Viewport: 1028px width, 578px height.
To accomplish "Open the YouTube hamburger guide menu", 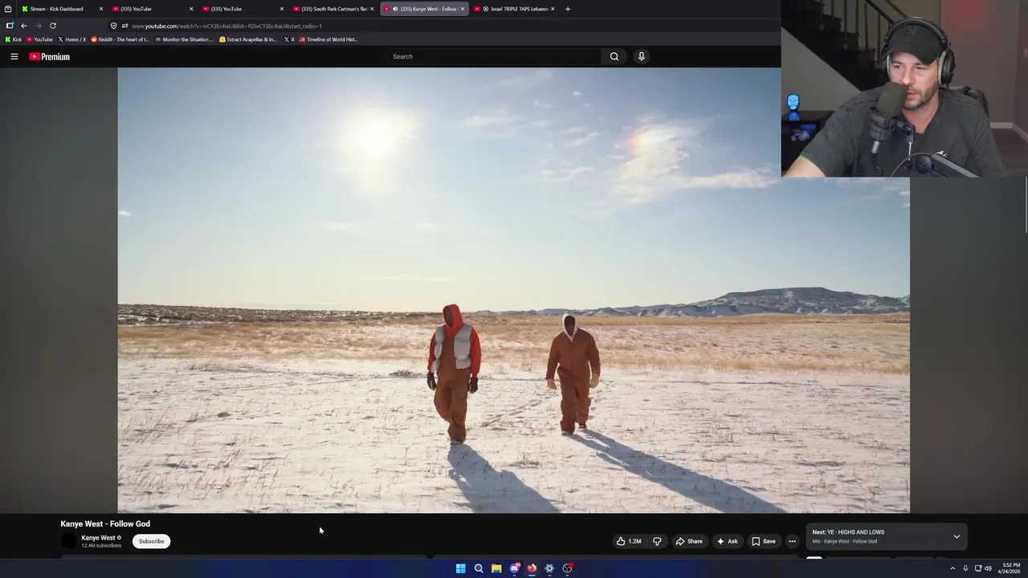I will pos(14,56).
